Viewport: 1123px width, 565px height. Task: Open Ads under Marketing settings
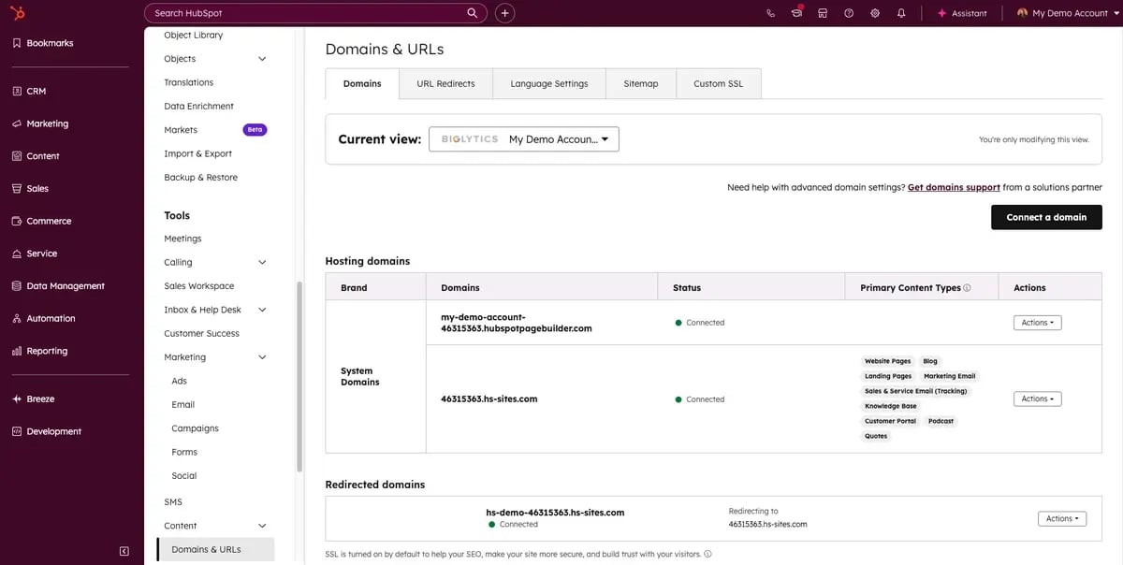(x=179, y=381)
